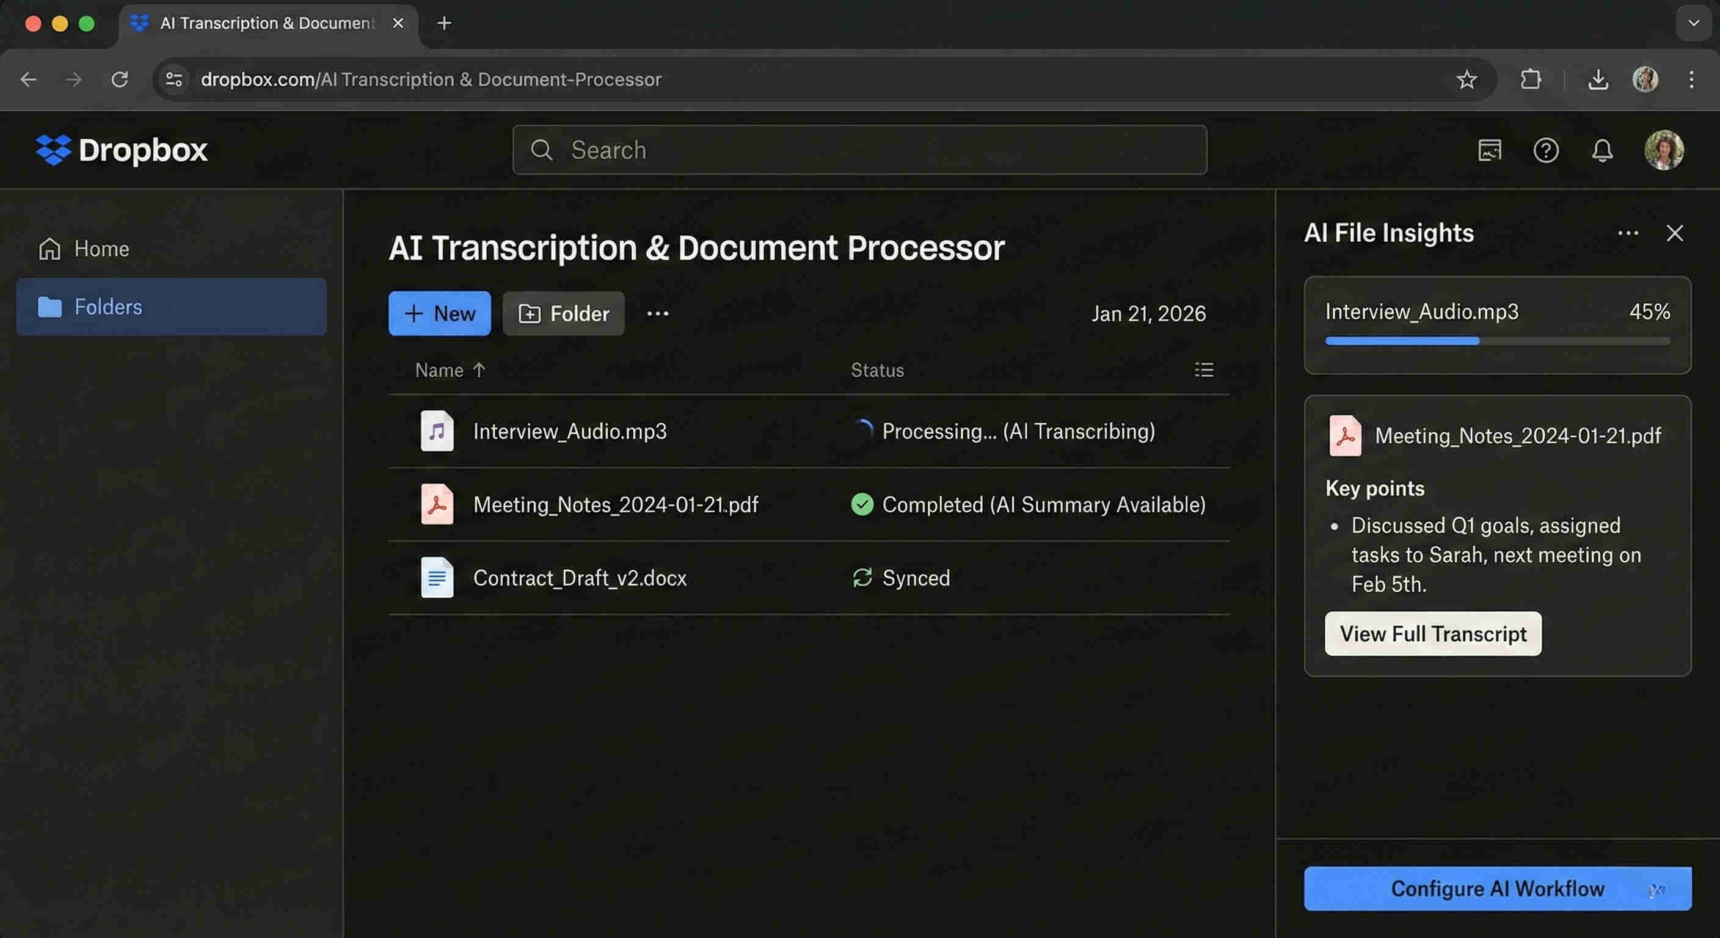Click the New button
This screenshot has width=1720, height=938.
click(439, 313)
